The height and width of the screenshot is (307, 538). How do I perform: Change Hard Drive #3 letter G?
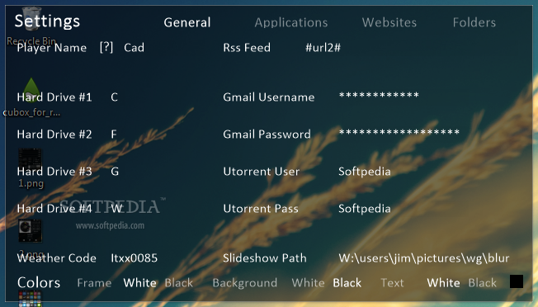click(x=115, y=171)
